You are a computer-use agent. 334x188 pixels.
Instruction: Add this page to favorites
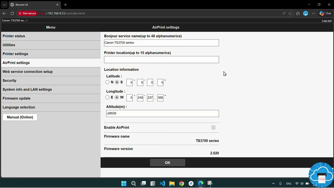click(290, 13)
